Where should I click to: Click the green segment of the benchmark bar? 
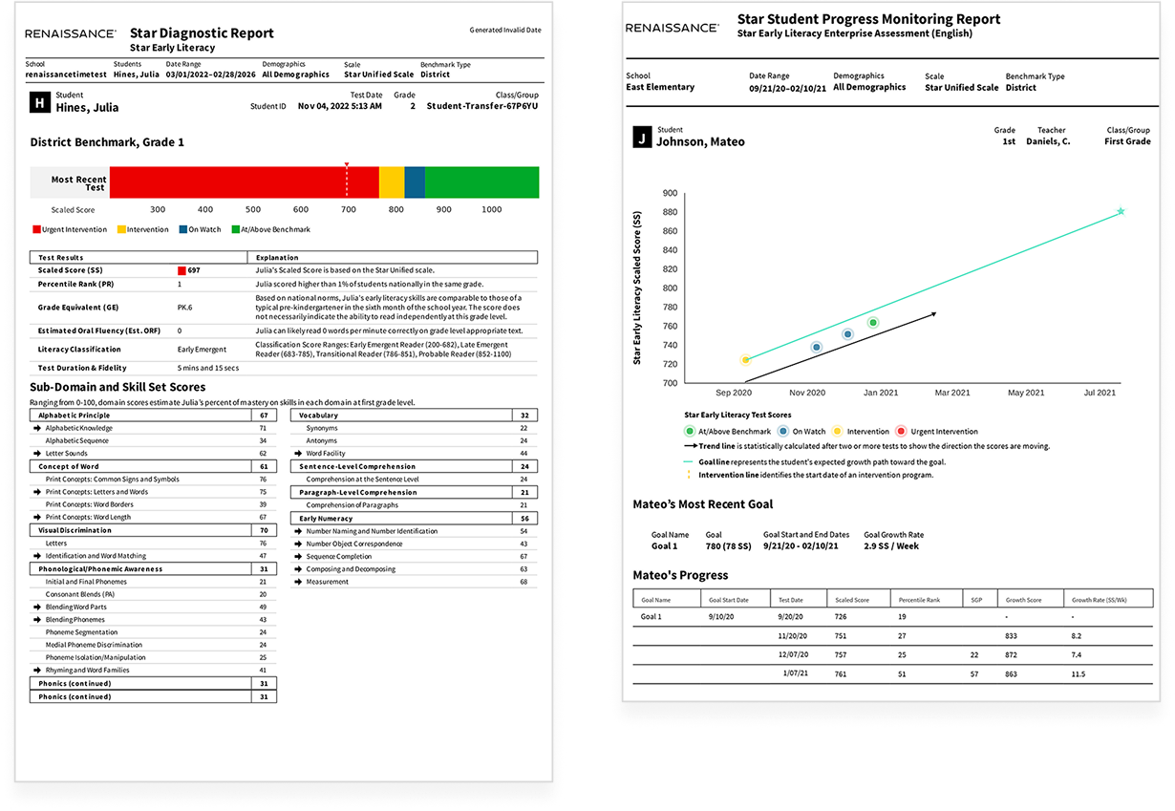[481, 181]
